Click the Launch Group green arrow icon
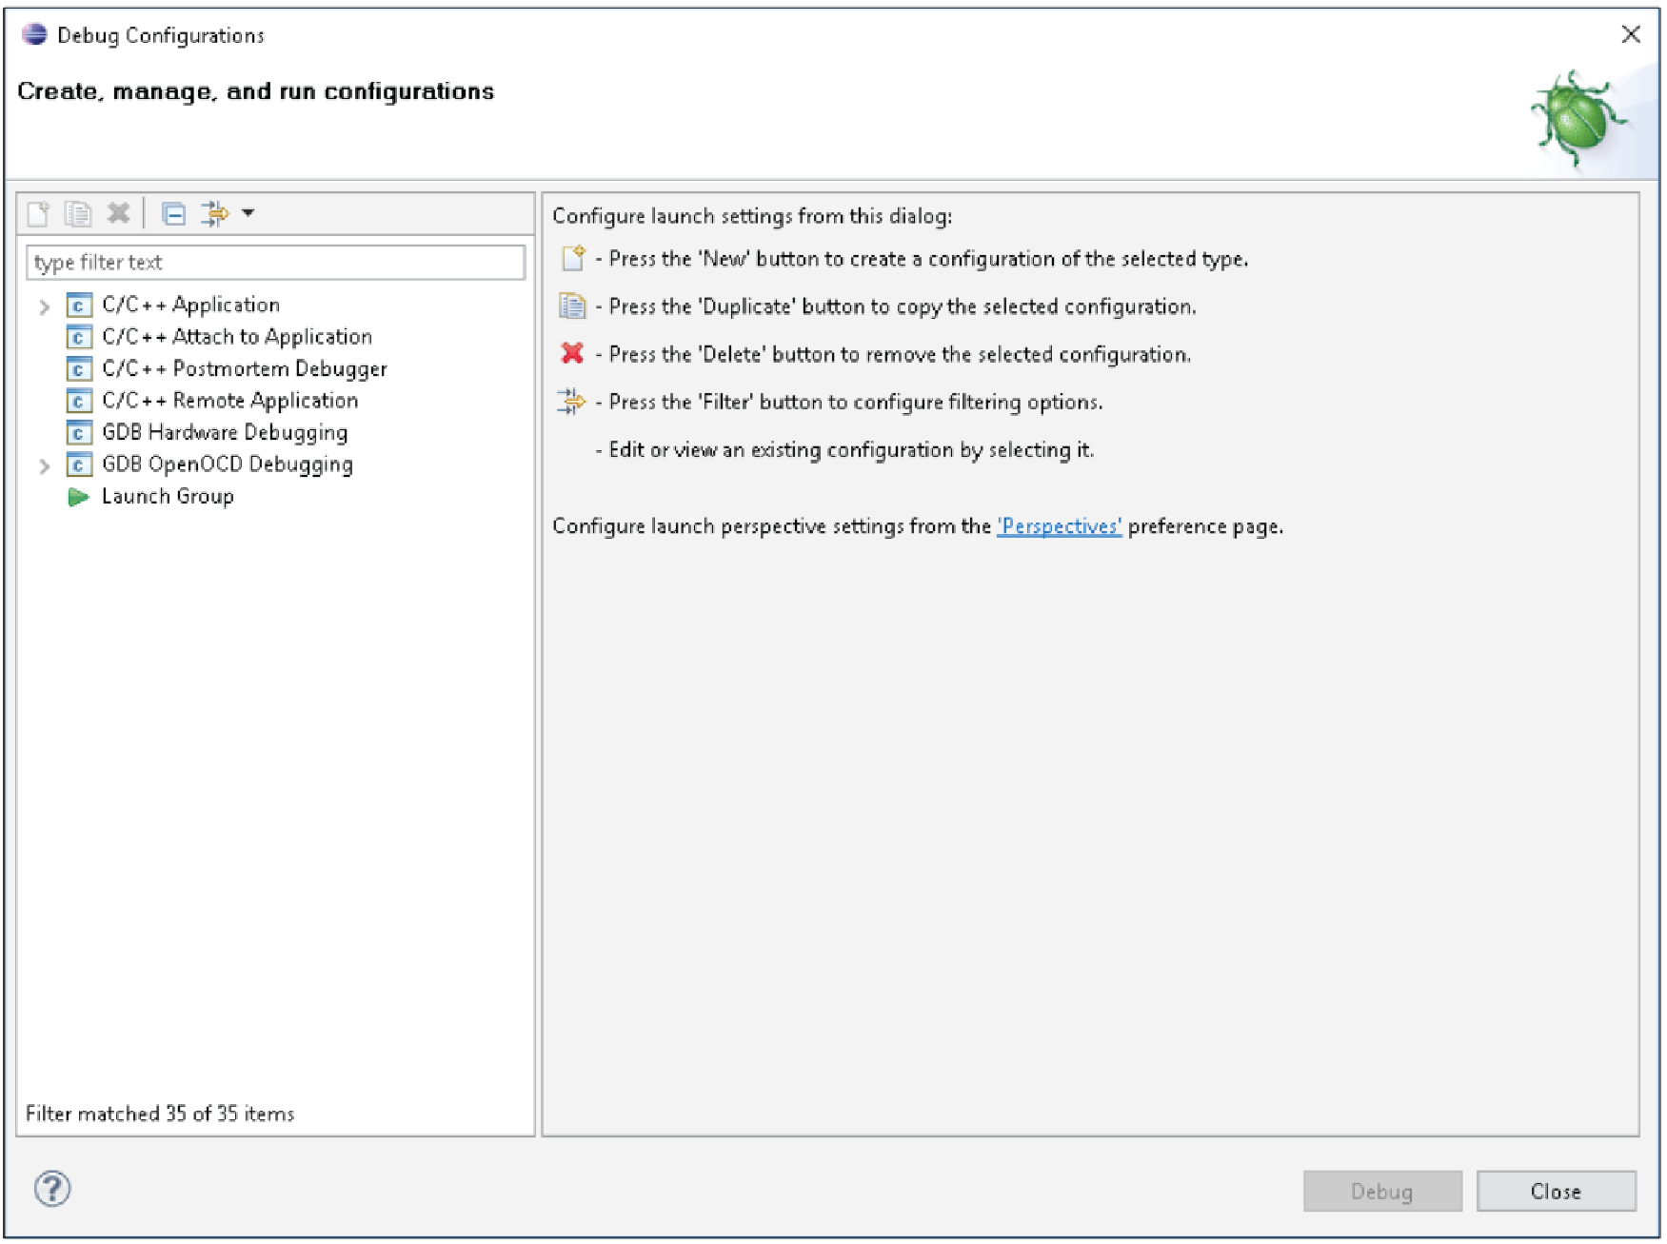This screenshot has width=1667, height=1244. click(x=78, y=497)
